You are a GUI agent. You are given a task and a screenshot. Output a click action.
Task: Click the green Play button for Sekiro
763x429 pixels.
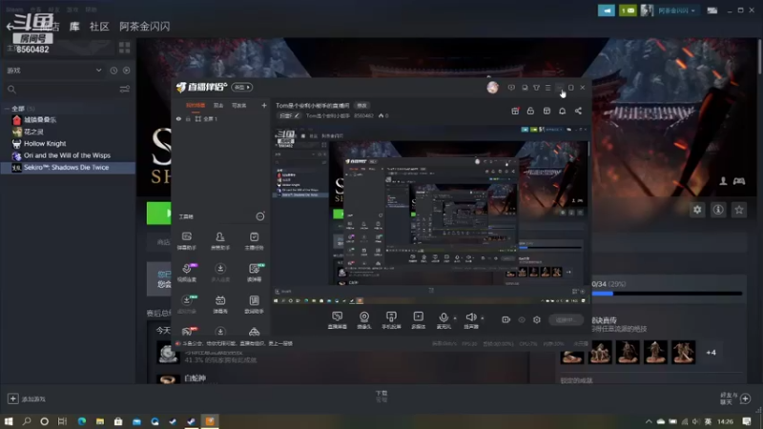click(x=158, y=213)
